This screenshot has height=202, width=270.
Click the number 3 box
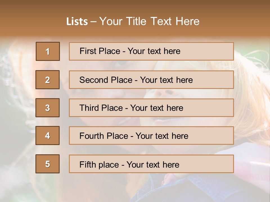(48, 108)
